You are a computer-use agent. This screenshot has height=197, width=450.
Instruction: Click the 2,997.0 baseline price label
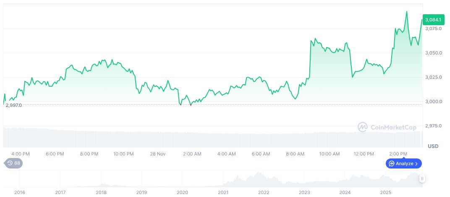(14, 105)
